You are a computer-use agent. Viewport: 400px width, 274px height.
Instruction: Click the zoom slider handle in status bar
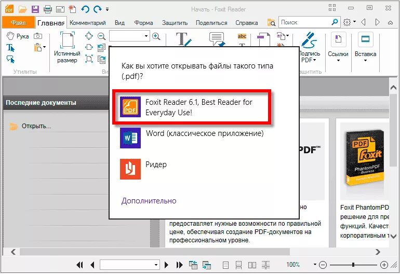tap(353, 265)
